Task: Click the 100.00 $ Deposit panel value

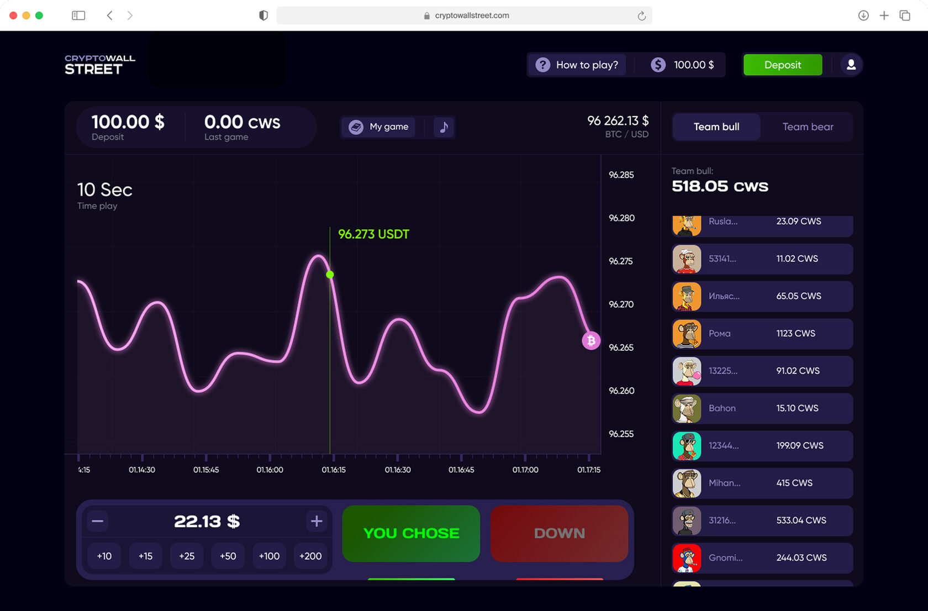Action: (x=128, y=122)
